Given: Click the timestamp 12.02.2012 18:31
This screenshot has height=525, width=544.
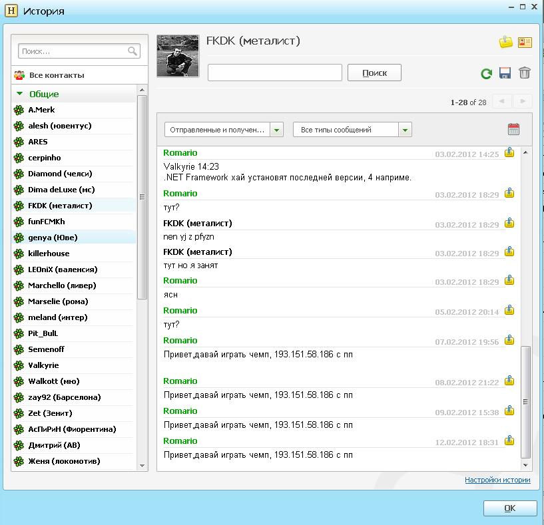Looking at the screenshot, I should (467, 442).
